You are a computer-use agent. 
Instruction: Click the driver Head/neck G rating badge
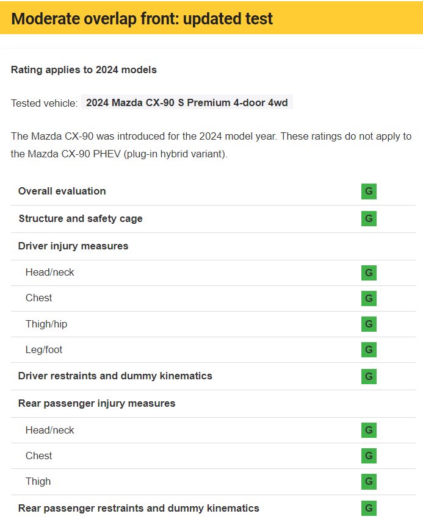click(369, 273)
